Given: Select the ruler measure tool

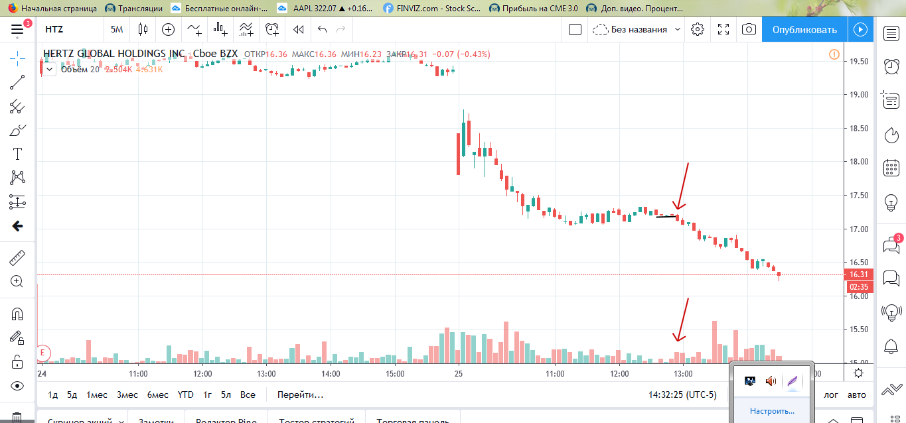Looking at the screenshot, I should (x=17, y=257).
